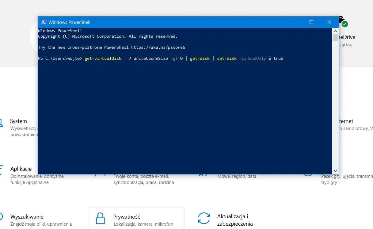373x229 pixels.
Task: Click the scroll-down arrow in PowerShell window
Action: coord(335,171)
